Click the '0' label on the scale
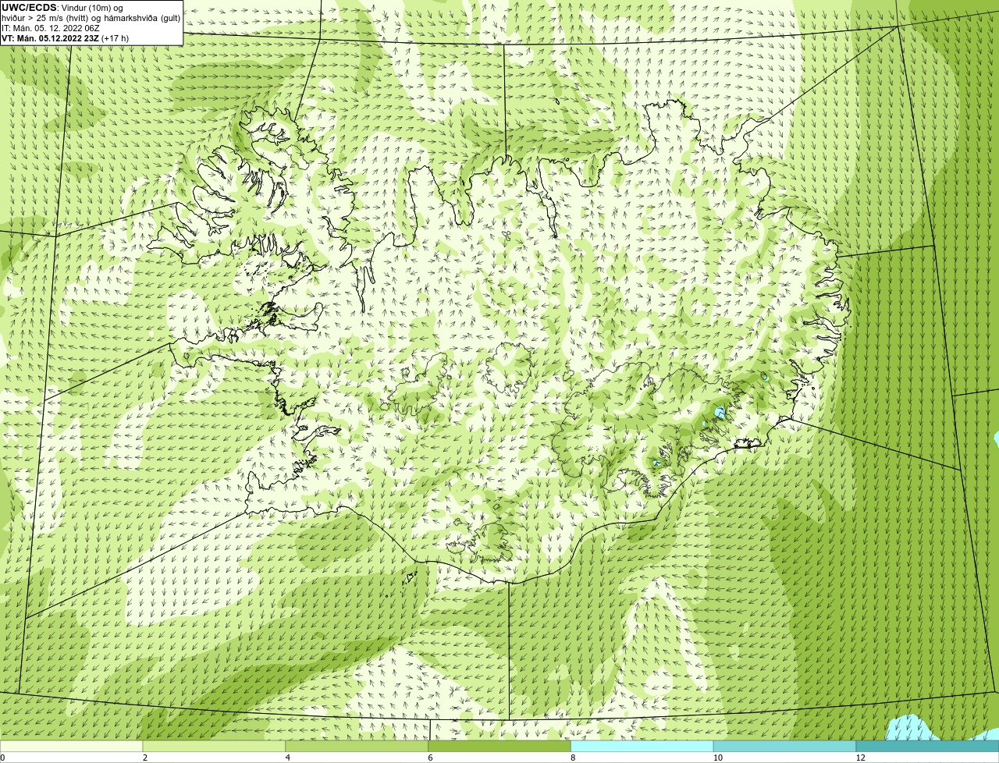Viewport: 999px width, 763px height. click(2, 758)
